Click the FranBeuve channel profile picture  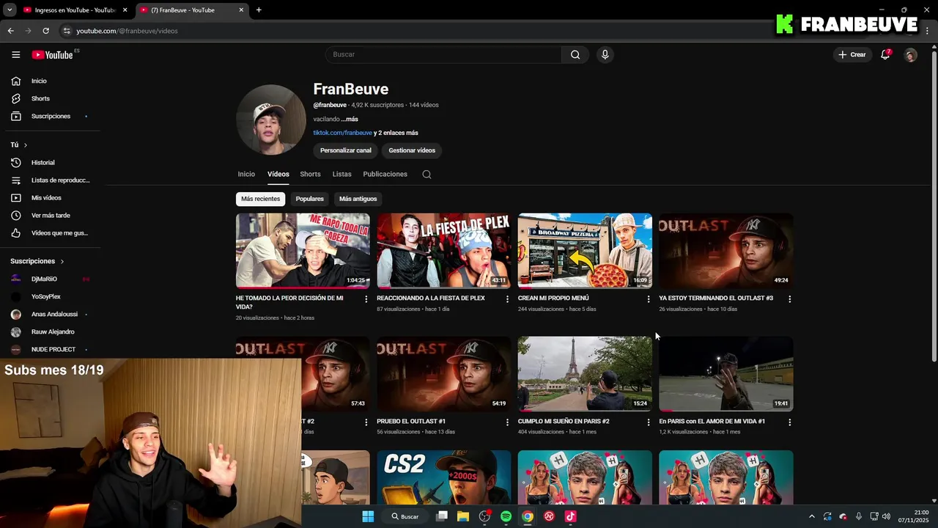[271, 120]
